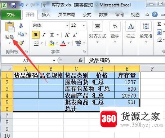Toggle Underline formatting

pyautogui.click(x=52, y=35)
